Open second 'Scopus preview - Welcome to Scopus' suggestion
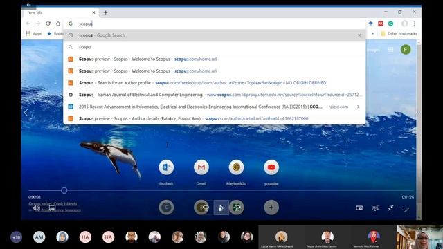 215,71
